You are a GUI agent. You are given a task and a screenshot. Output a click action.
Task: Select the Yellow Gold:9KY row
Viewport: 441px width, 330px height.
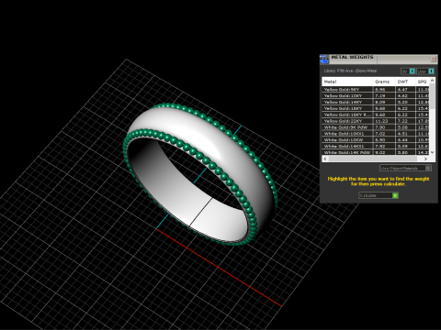[376, 90]
